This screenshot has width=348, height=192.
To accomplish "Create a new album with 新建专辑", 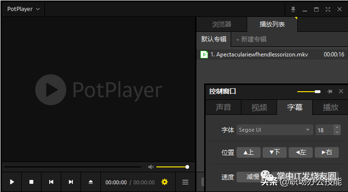I will pyautogui.click(x=251, y=40).
